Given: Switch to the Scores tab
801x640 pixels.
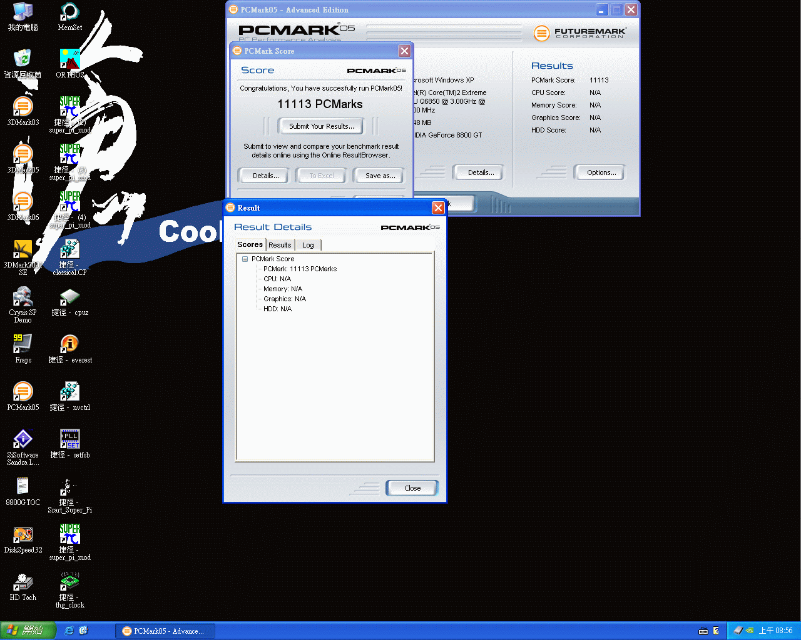Looking at the screenshot, I should (x=250, y=244).
